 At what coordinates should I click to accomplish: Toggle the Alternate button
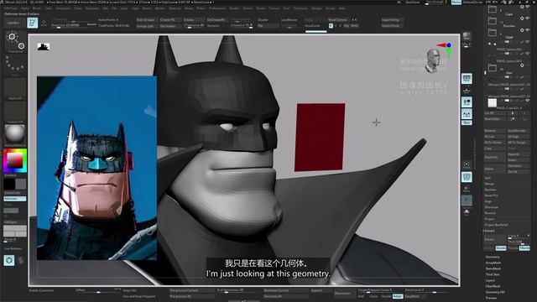(x=15, y=199)
